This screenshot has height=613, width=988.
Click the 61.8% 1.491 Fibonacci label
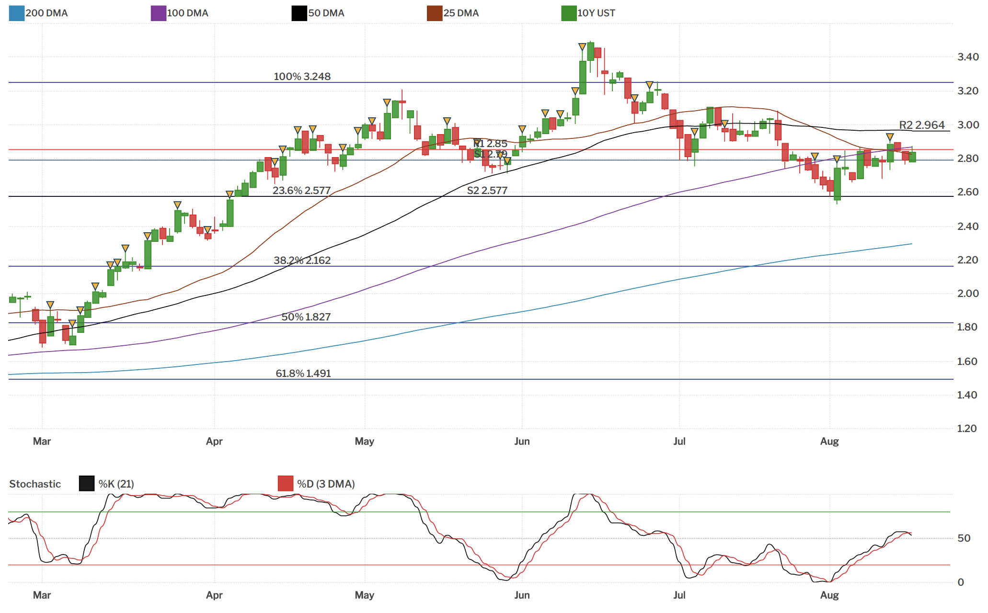click(303, 374)
